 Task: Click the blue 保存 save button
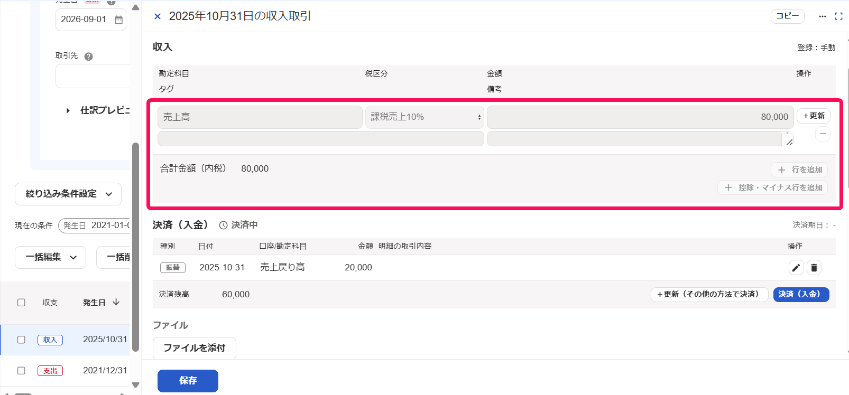point(188,381)
